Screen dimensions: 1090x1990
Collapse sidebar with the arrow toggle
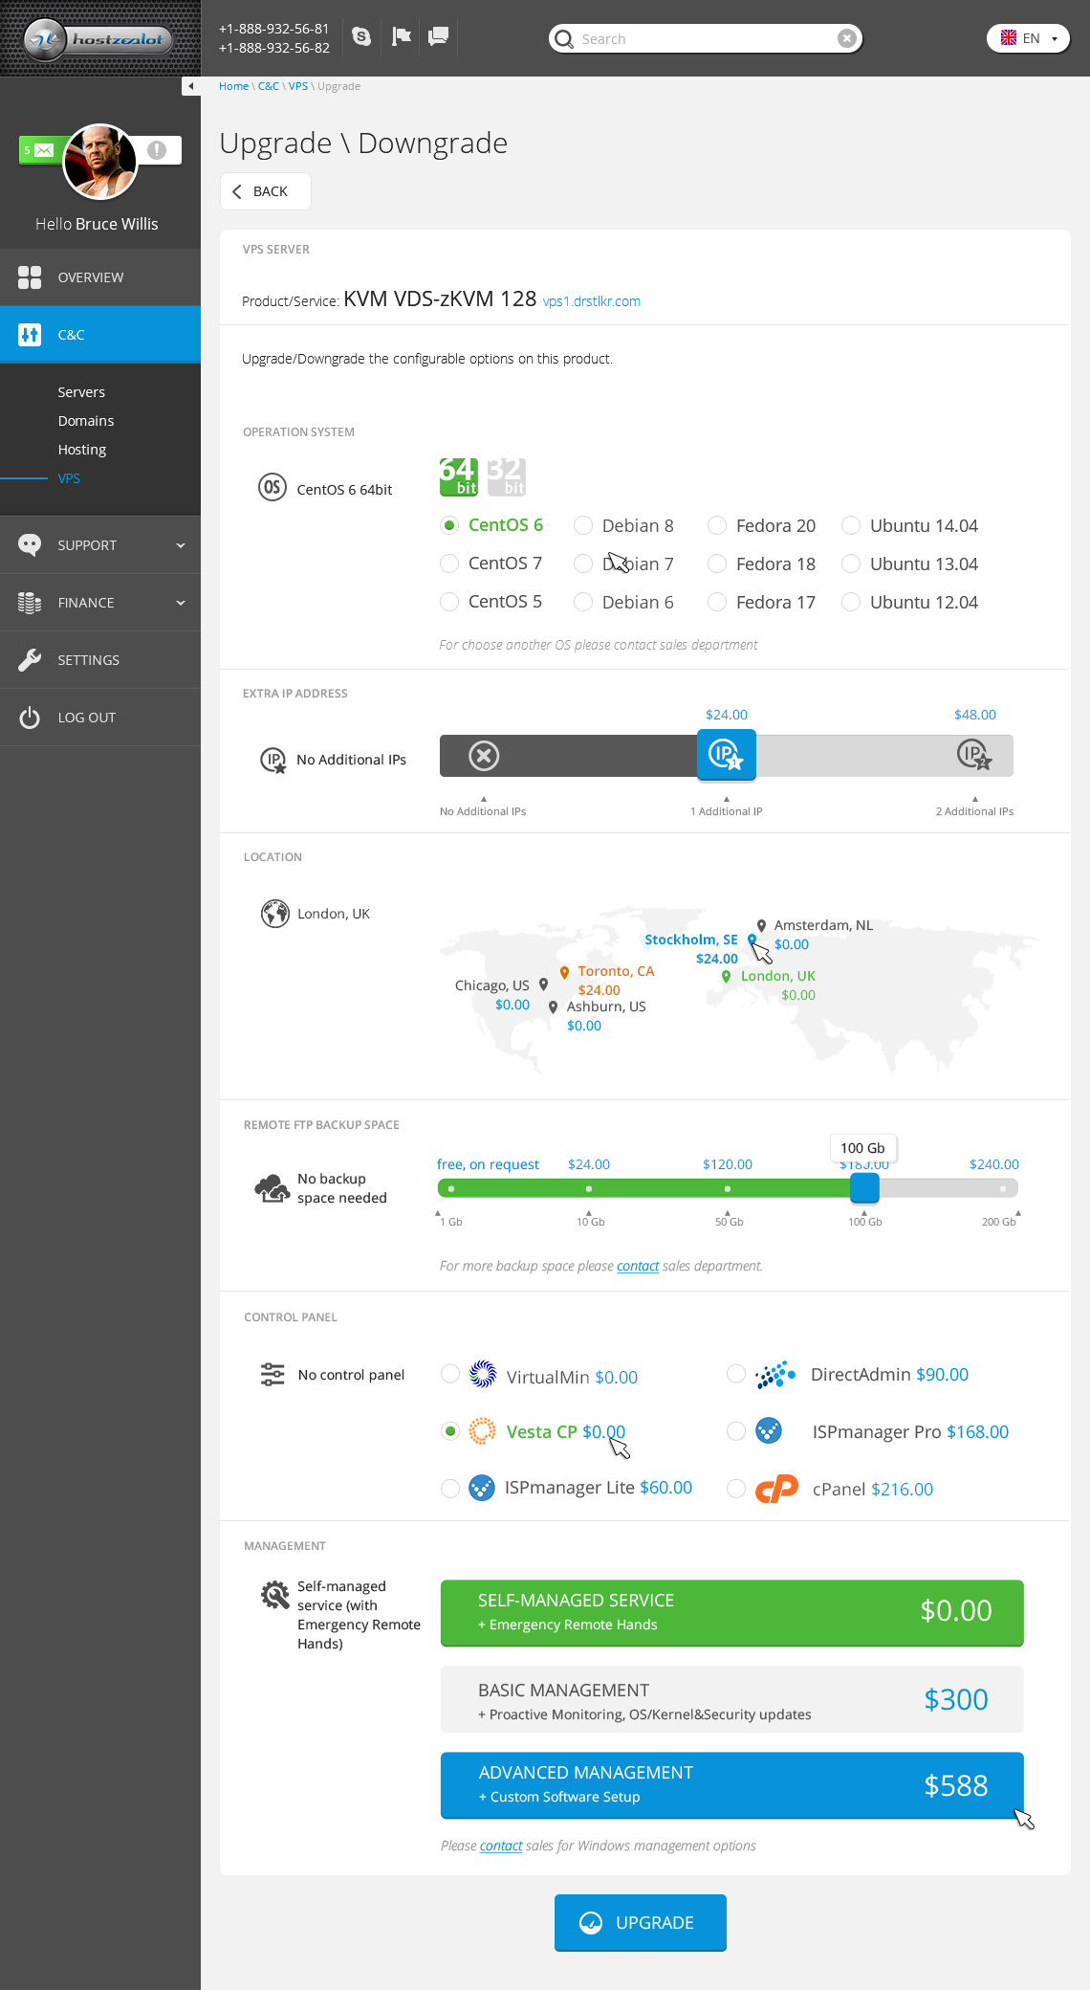191,86
